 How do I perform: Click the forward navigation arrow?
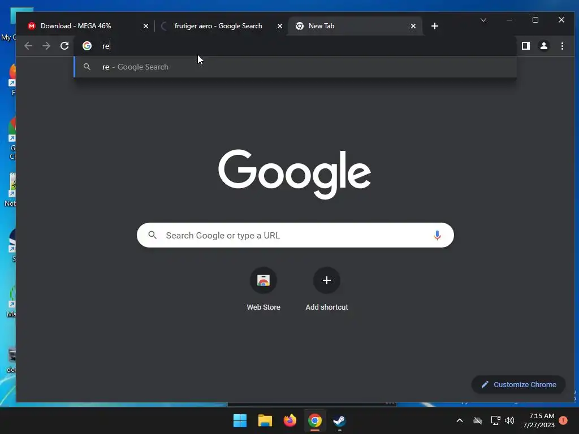tap(46, 46)
